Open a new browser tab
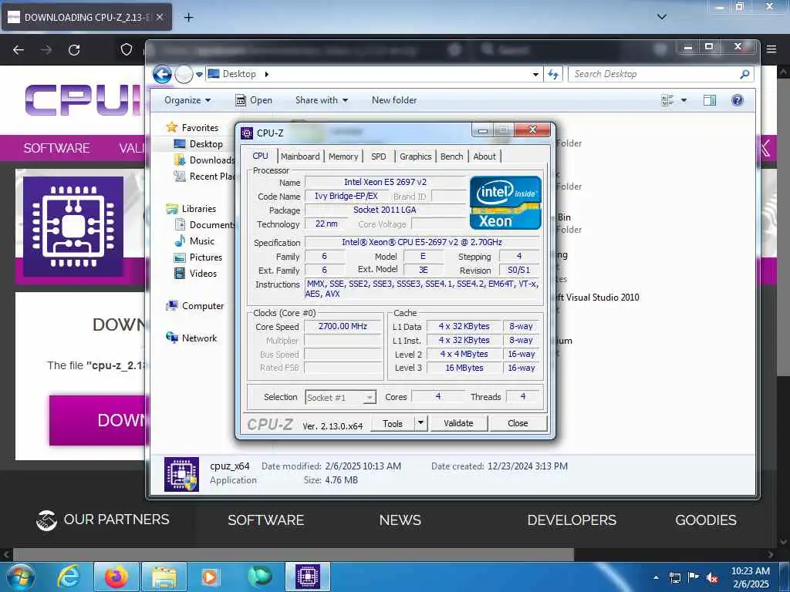The image size is (790, 592). tap(188, 17)
